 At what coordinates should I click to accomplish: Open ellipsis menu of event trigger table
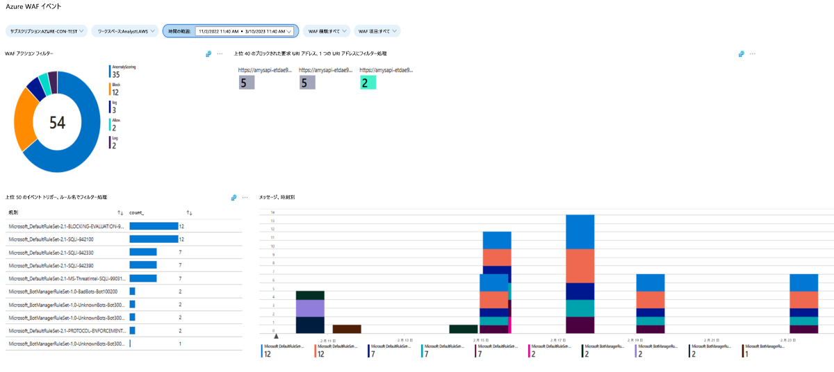(245, 198)
